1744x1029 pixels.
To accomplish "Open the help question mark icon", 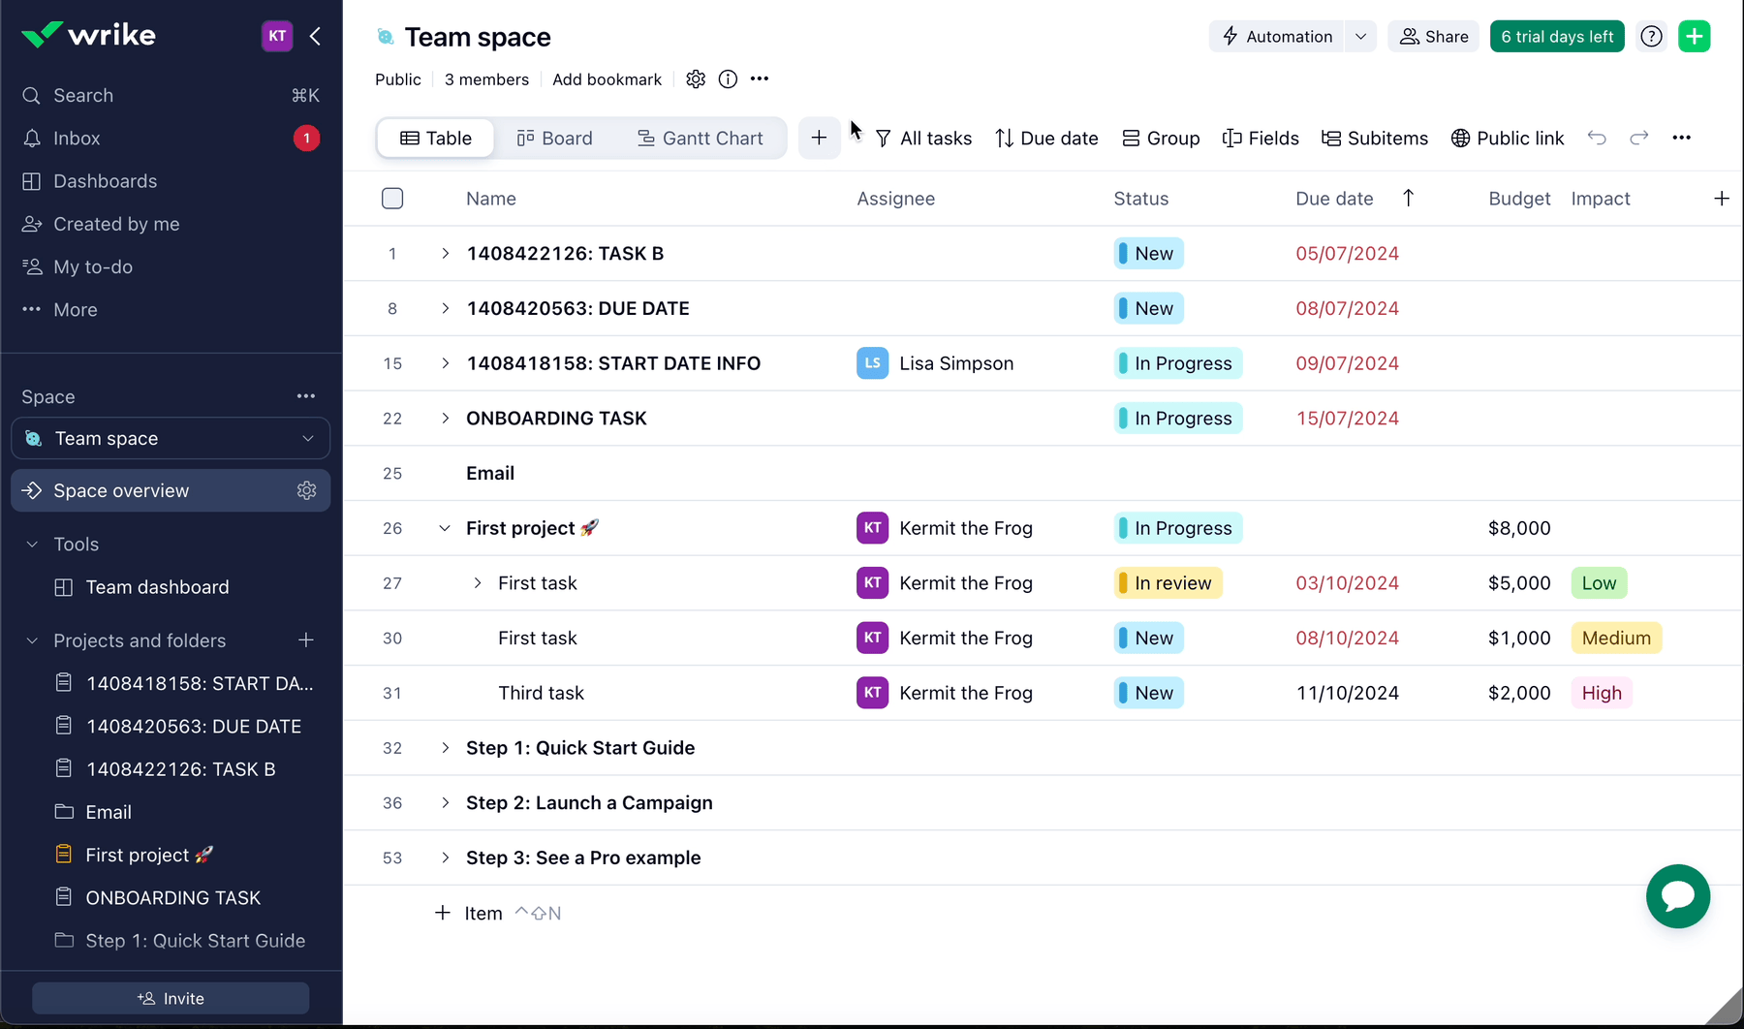I will point(1651,37).
